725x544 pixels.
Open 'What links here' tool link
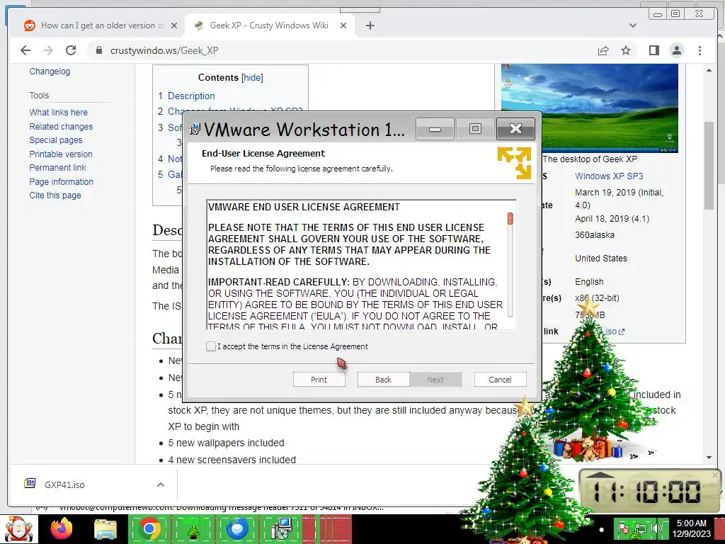click(58, 113)
